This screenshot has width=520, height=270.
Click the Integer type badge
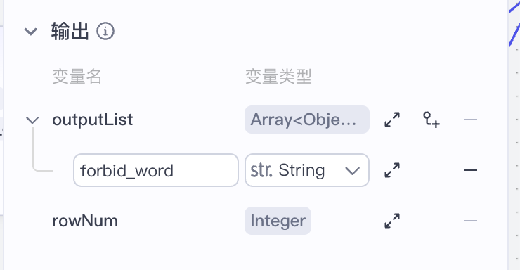(278, 221)
